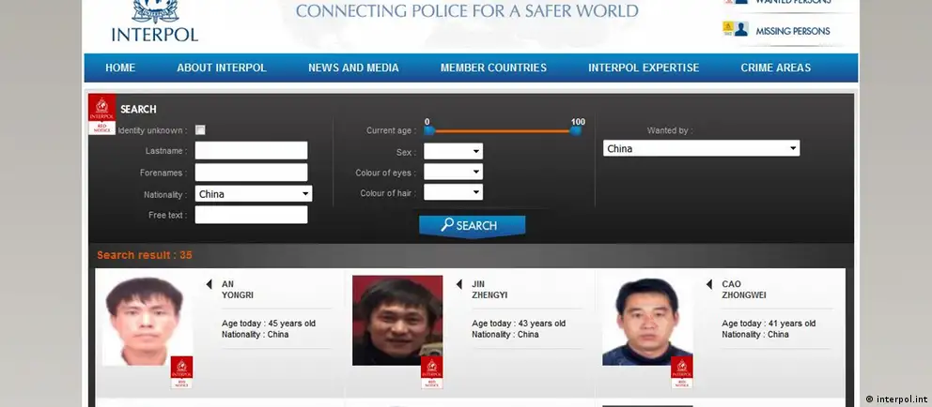Viewport: 932px width, 407px height.
Task: Click into the Lastname input field
Action: click(251, 150)
